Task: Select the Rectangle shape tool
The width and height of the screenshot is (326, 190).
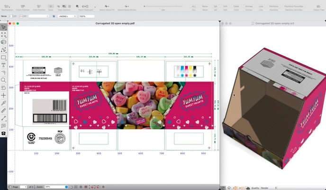Action: (3, 57)
